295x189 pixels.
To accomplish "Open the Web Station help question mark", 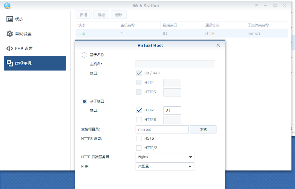I will [256, 6].
